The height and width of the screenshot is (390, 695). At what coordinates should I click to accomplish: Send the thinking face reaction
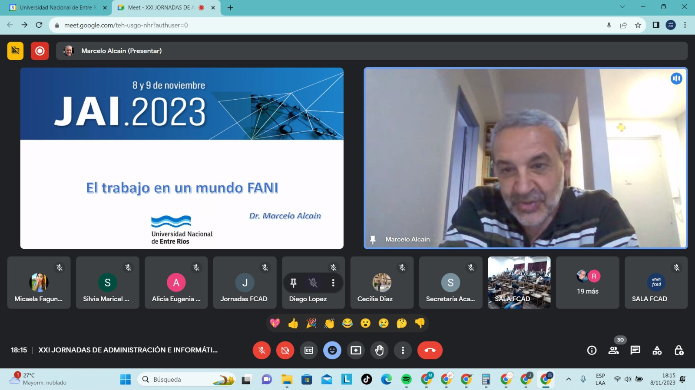click(402, 323)
